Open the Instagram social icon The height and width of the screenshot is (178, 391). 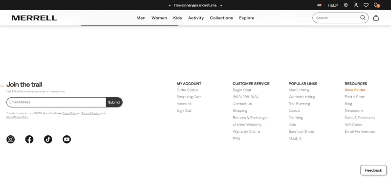[10, 139]
